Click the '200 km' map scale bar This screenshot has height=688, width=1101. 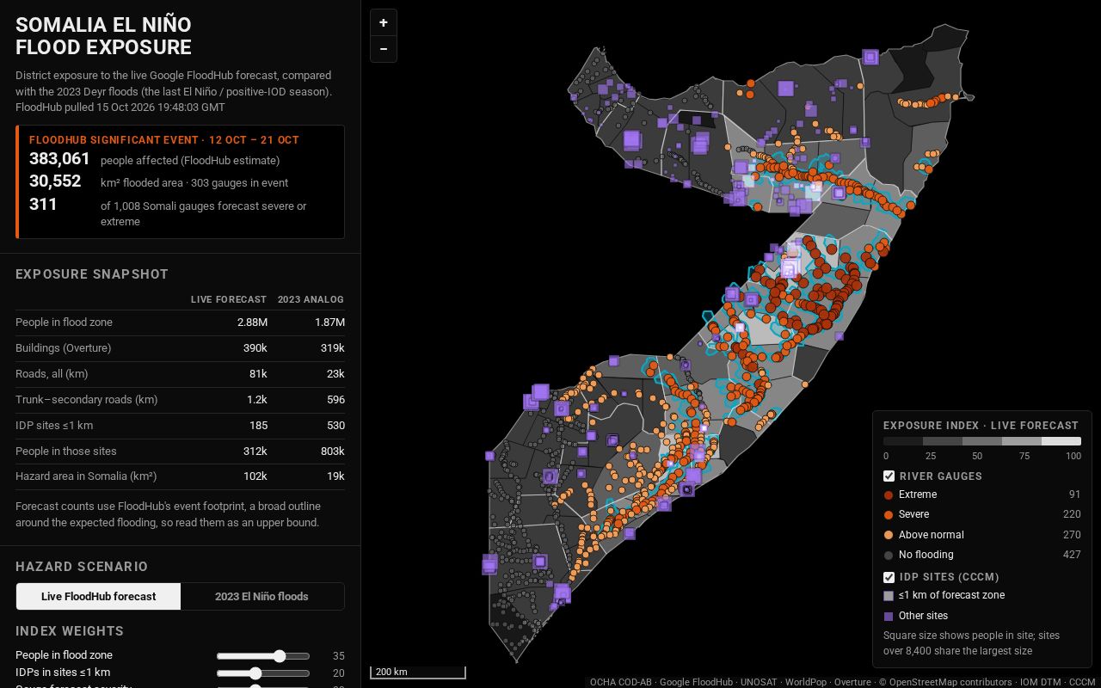pos(418,672)
